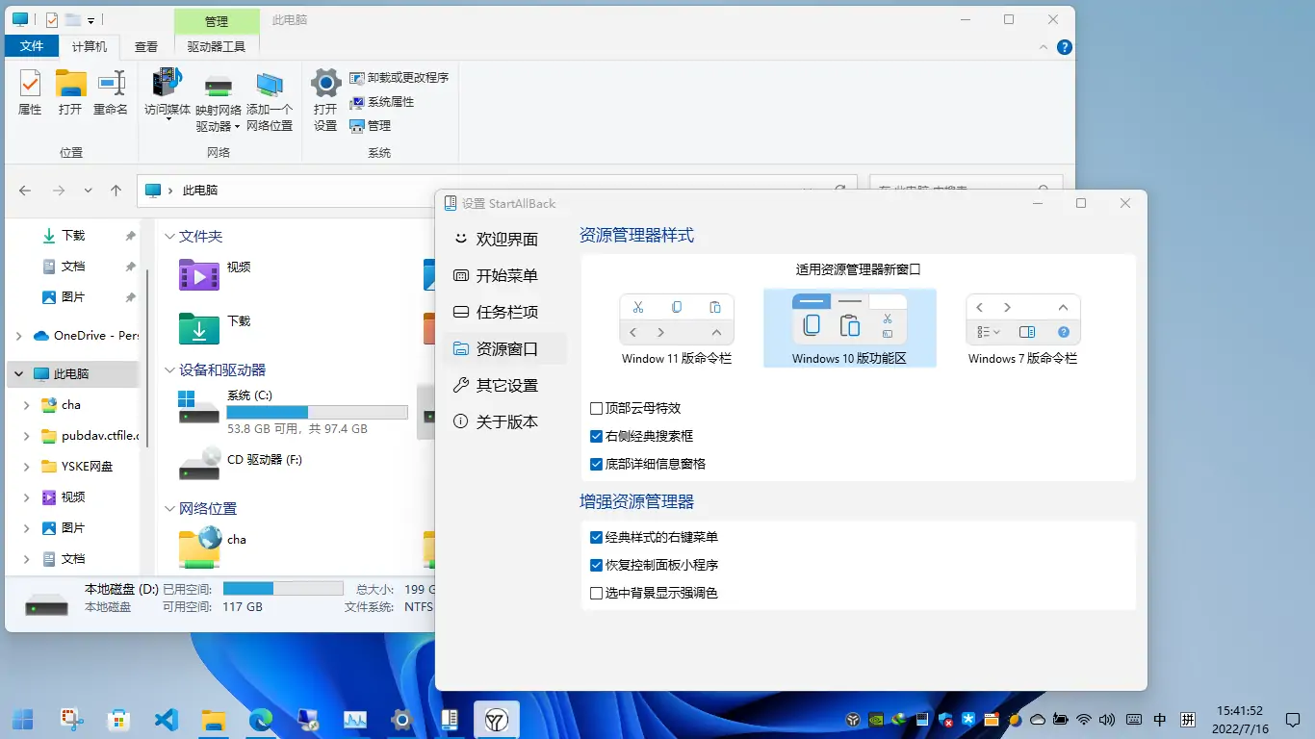Click Visual Studio Code taskbar icon
Viewport: 1315px width, 739px height.
point(167,719)
